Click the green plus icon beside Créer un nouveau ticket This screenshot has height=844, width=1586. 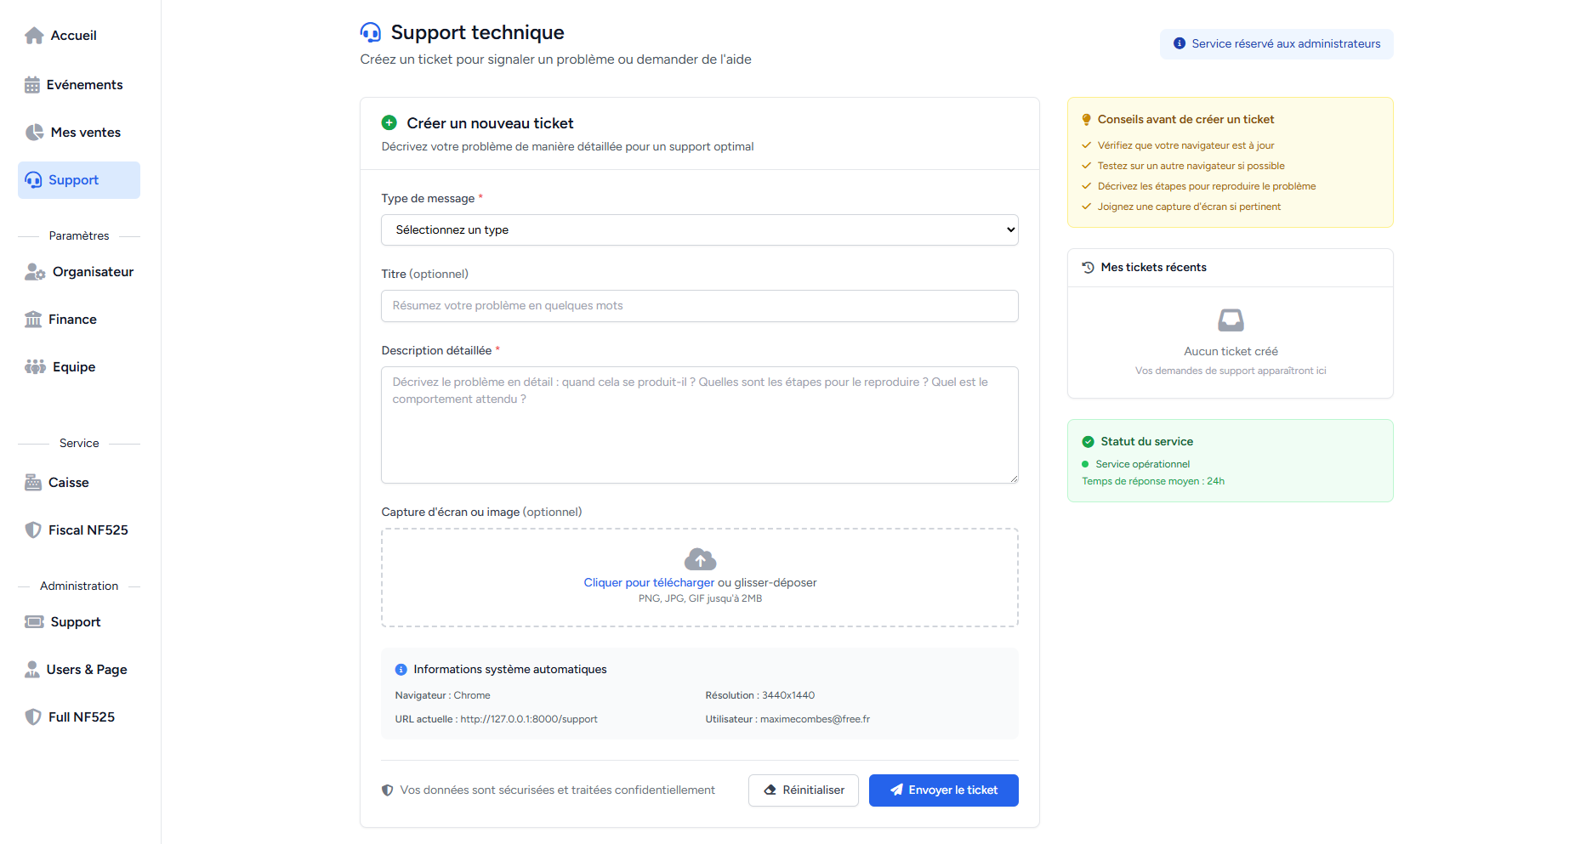coord(389,123)
